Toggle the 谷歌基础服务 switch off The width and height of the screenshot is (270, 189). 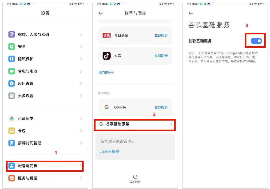pos(256,41)
